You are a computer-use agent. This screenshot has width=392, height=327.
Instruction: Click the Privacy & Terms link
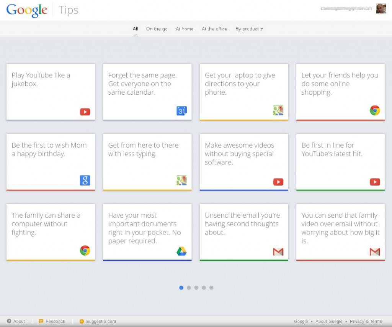click(x=366, y=321)
